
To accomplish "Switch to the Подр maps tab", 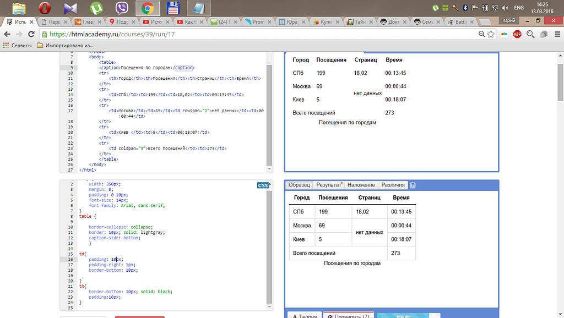I will click(x=121, y=22).
